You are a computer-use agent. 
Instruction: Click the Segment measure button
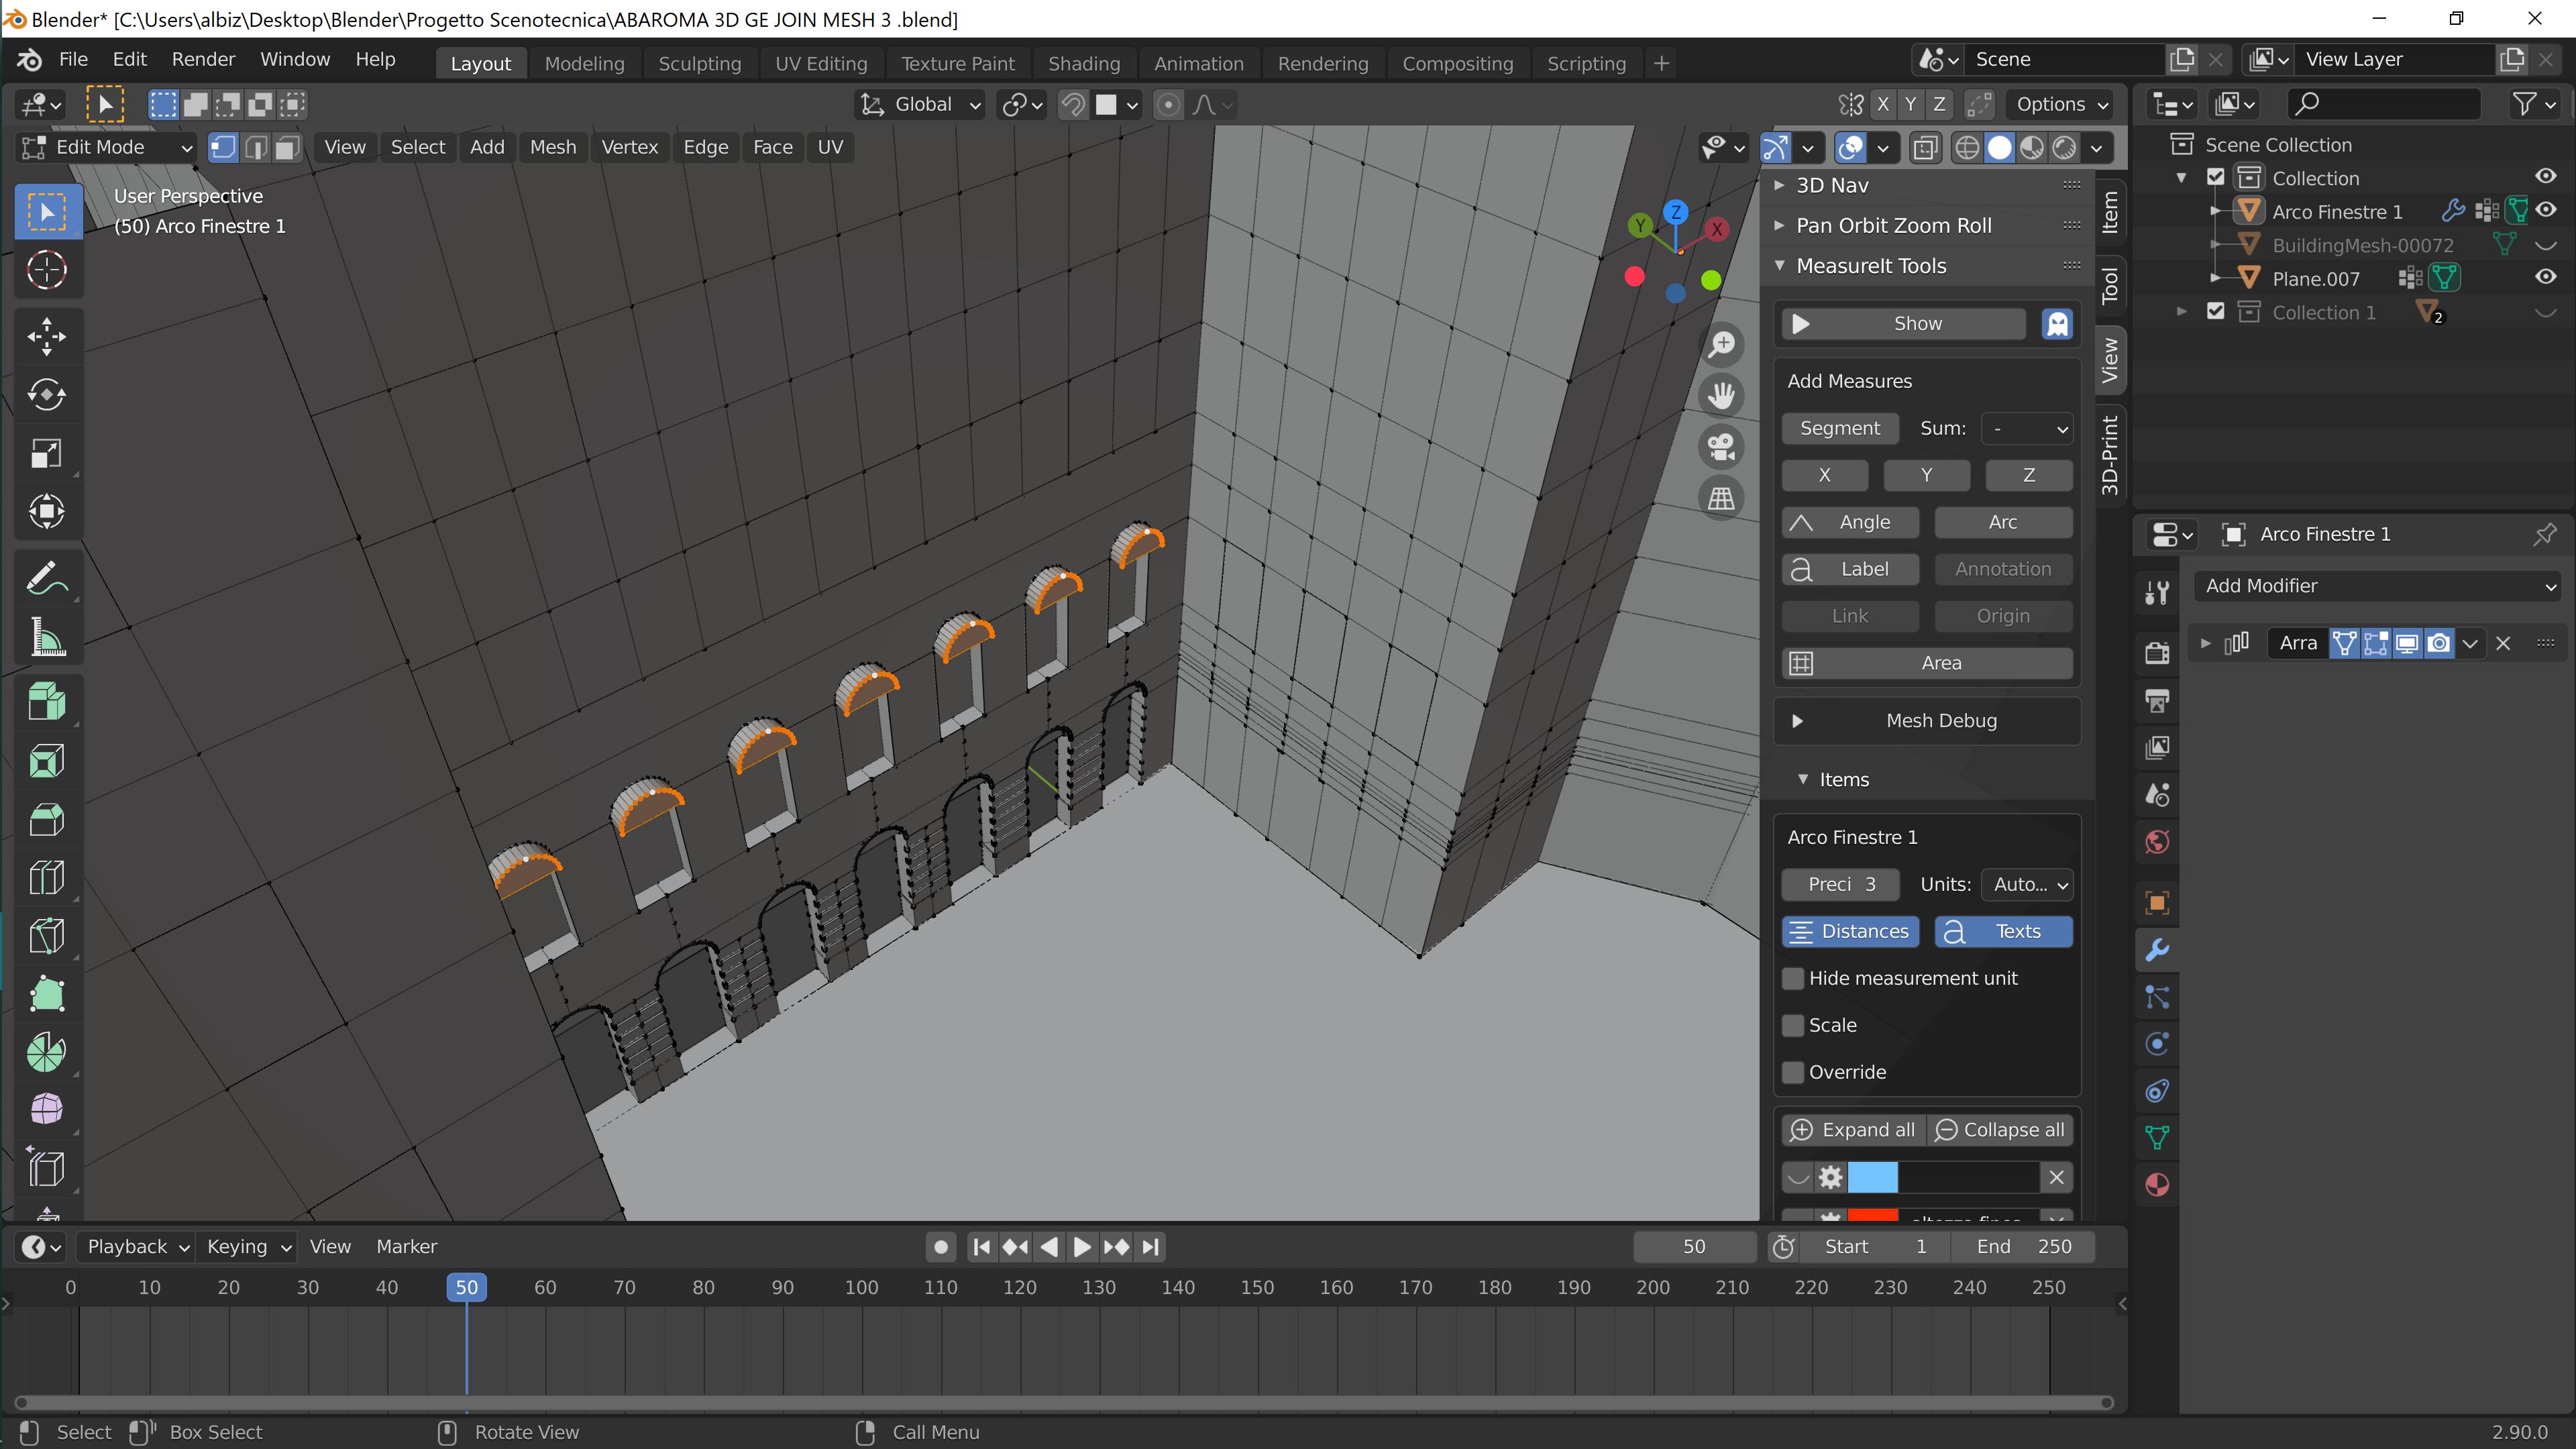(x=1839, y=428)
